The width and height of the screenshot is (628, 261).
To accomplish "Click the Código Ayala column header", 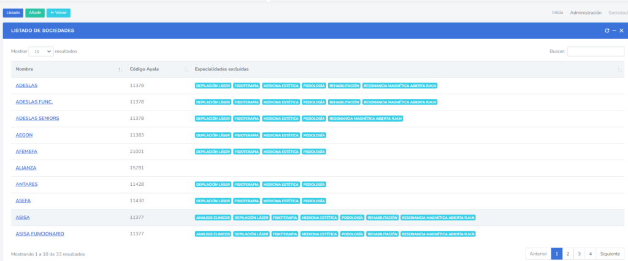I will (x=158, y=70).
